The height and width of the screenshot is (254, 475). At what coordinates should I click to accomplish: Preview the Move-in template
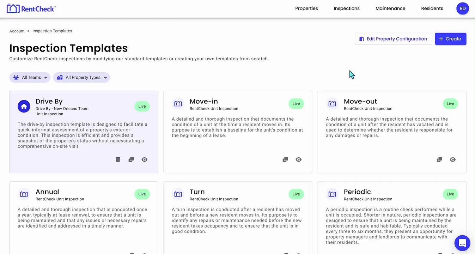tap(299, 160)
